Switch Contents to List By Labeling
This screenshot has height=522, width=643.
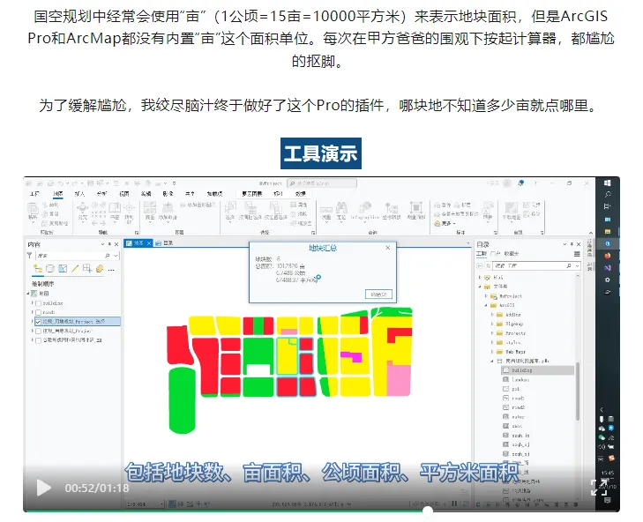[100, 269]
